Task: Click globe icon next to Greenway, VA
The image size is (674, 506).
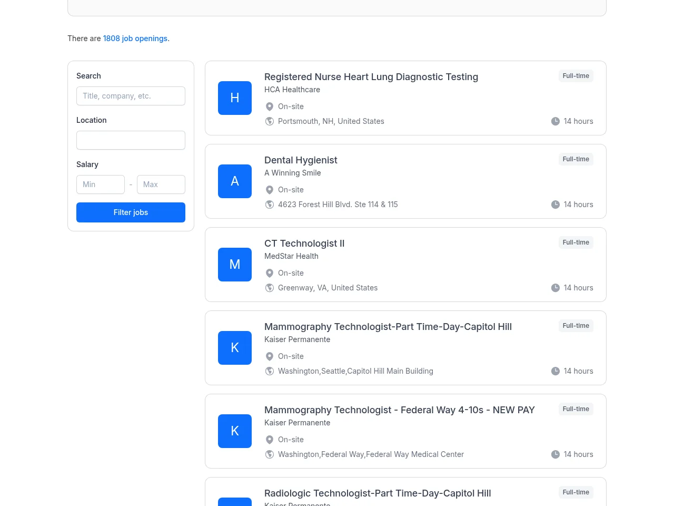Action: (x=270, y=288)
